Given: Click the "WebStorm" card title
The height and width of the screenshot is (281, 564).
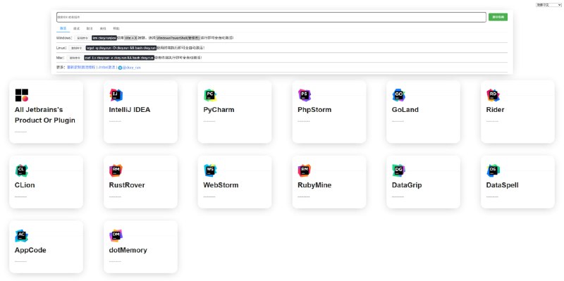Looking at the screenshot, I should click(x=221, y=185).
